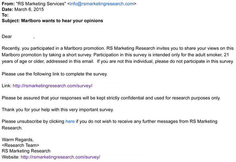This screenshot has height=162, width=236.
Task: Click "here" to unsubscribe from messages
Action: pyautogui.click(x=70, y=121)
